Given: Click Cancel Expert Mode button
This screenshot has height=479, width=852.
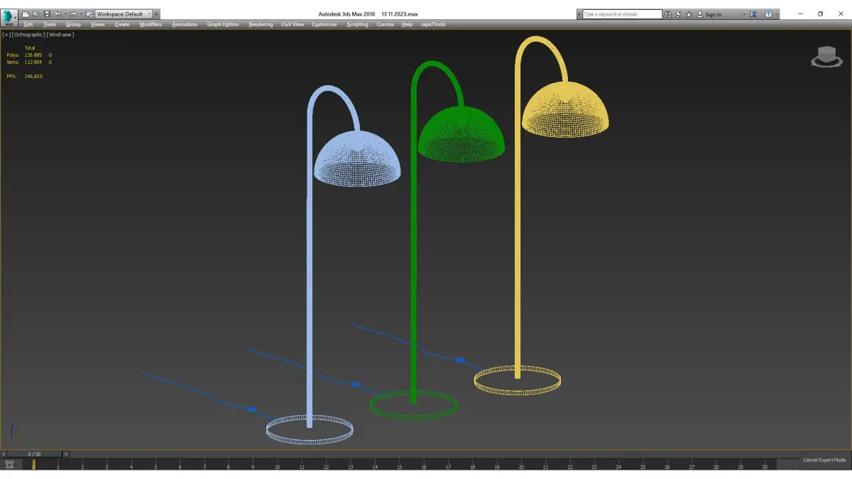Looking at the screenshot, I should (824, 460).
